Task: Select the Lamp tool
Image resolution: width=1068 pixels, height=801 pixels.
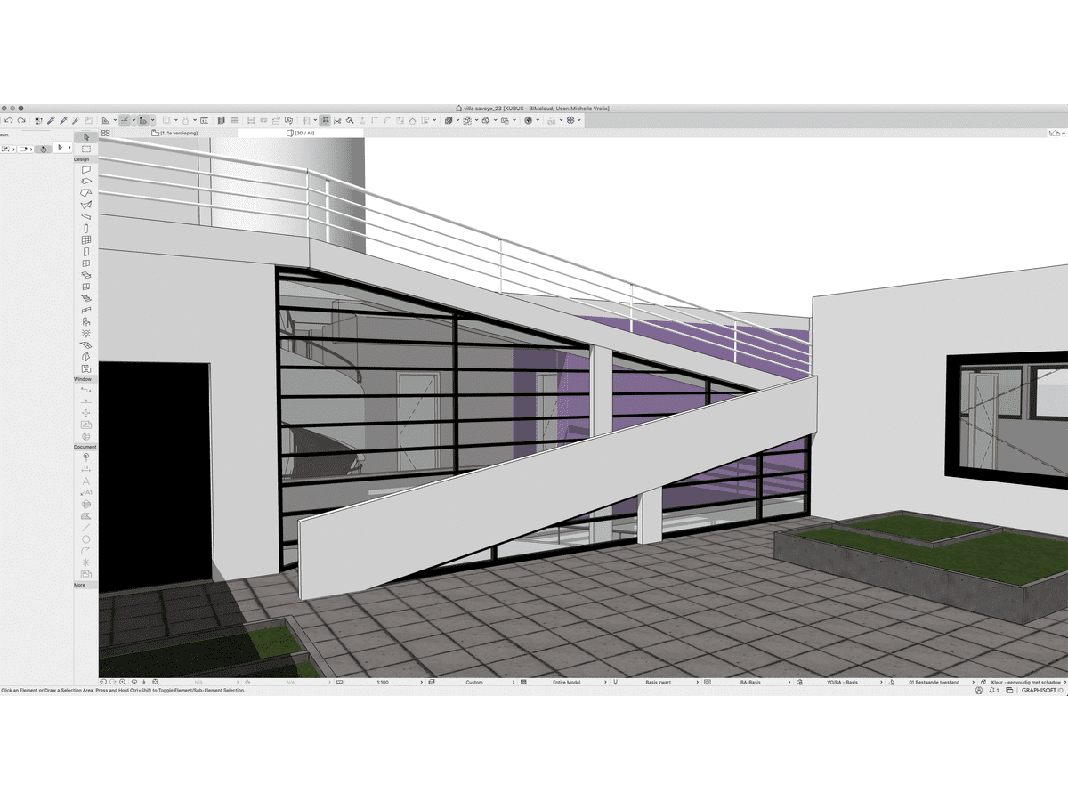Action: tap(85, 333)
